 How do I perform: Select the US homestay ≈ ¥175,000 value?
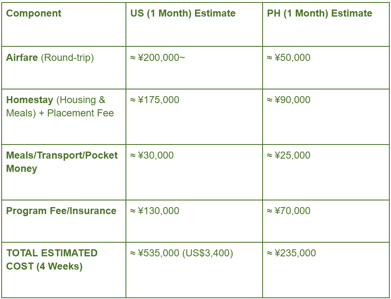pos(155,100)
